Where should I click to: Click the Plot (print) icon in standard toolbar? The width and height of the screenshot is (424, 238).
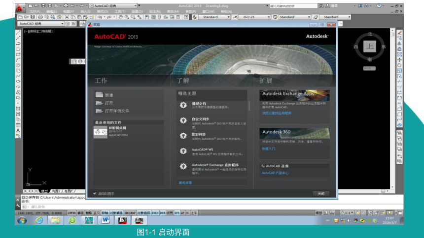point(40,17)
